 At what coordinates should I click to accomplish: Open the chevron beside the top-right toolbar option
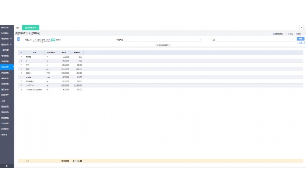pos(285,34)
